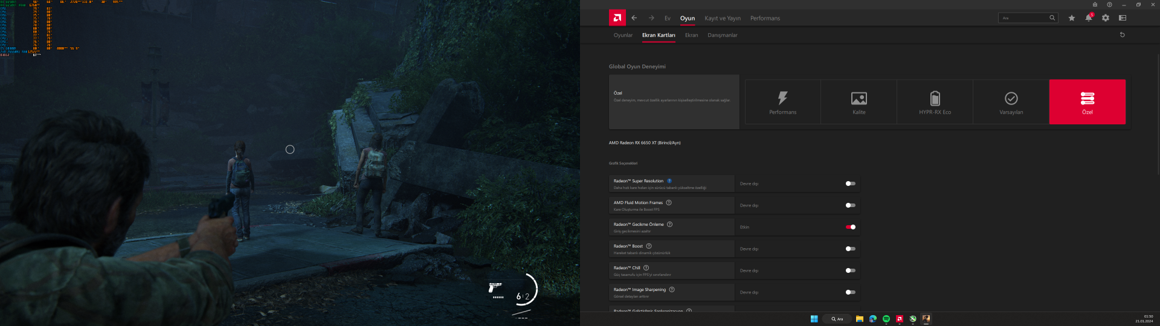Choose the Varsayılan profile card

click(x=1011, y=102)
